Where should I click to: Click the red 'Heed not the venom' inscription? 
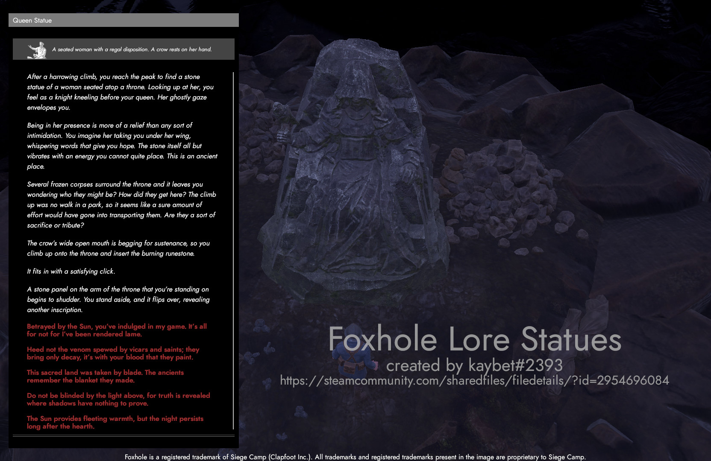[113, 353]
